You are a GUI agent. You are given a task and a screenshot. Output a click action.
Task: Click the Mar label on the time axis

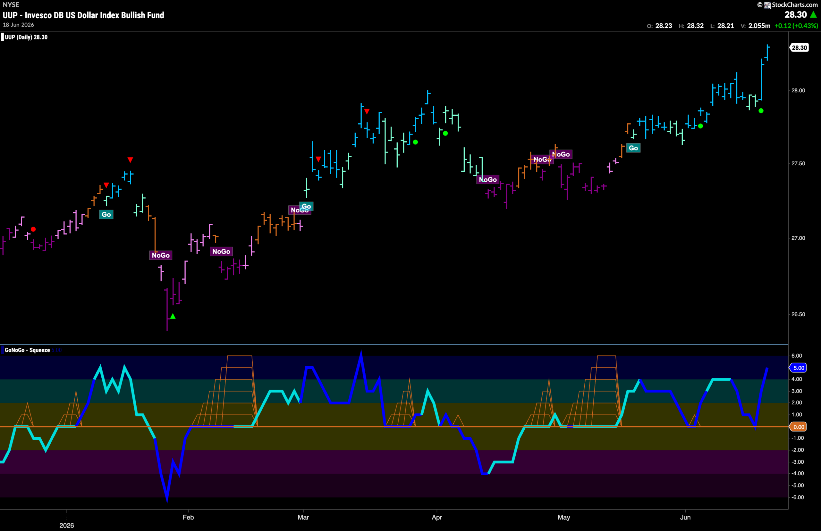pyautogui.click(x=303, y=517)
